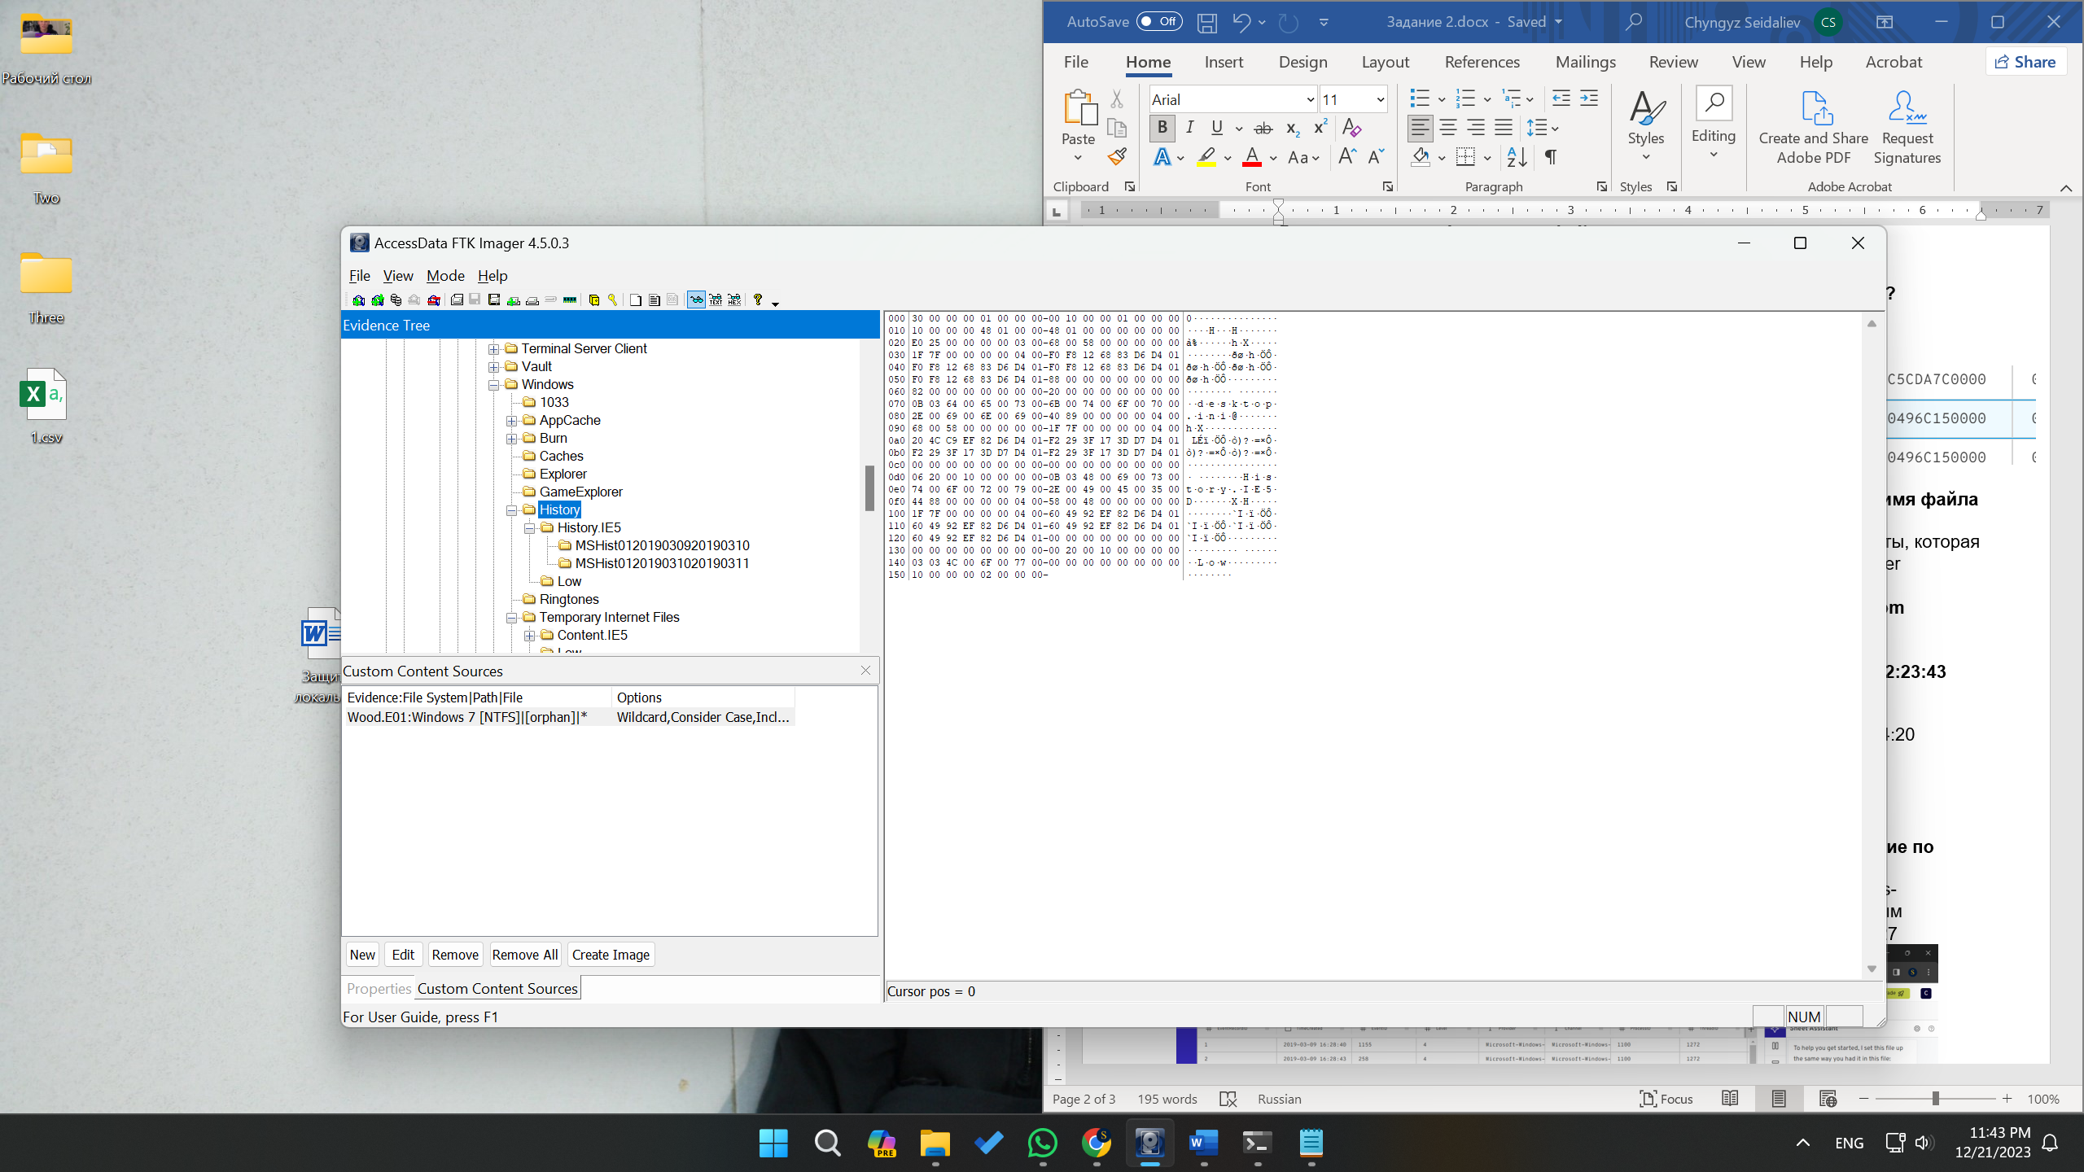Expand the AppCache folder node
The image size is (2084, 1172).
click(511, 421)
